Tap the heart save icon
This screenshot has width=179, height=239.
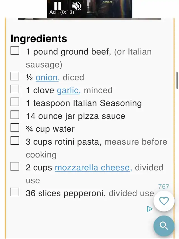click(164, 201)
